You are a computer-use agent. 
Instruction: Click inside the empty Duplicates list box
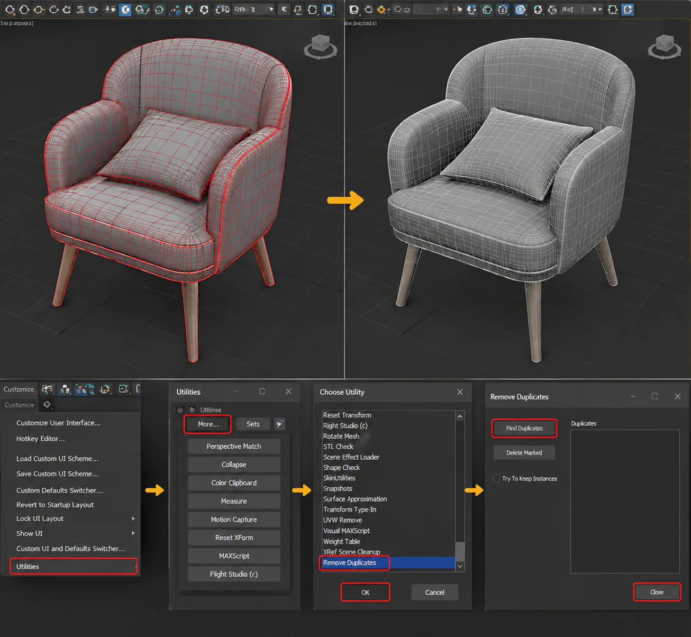pos(625,501)
